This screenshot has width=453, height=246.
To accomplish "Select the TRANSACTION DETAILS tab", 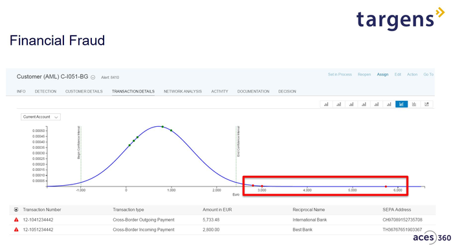I will click(133, 91).
